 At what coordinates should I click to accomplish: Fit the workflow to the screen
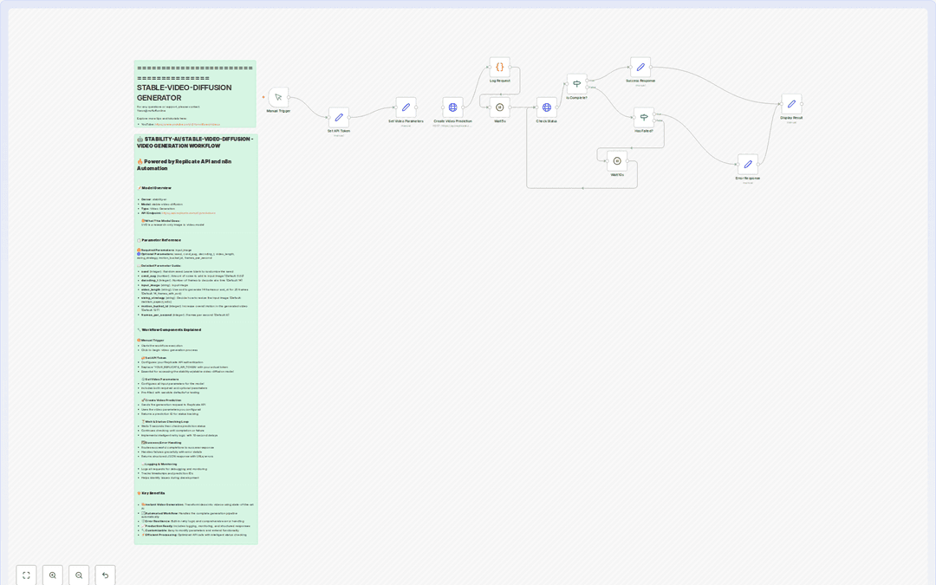pos(26,575)
